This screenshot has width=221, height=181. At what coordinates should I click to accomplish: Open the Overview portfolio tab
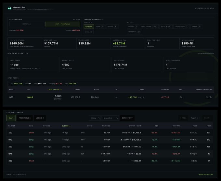89,27
